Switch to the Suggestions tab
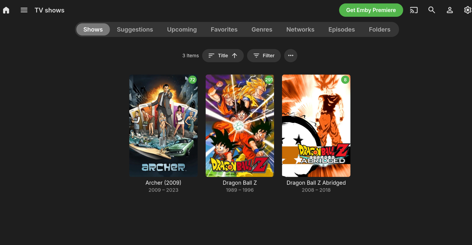 click(135, 30)
